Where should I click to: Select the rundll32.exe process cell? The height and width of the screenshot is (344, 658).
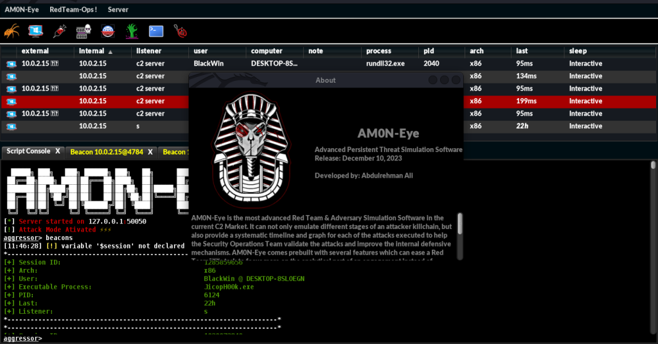pyautogui.click(x=386, y=64)
